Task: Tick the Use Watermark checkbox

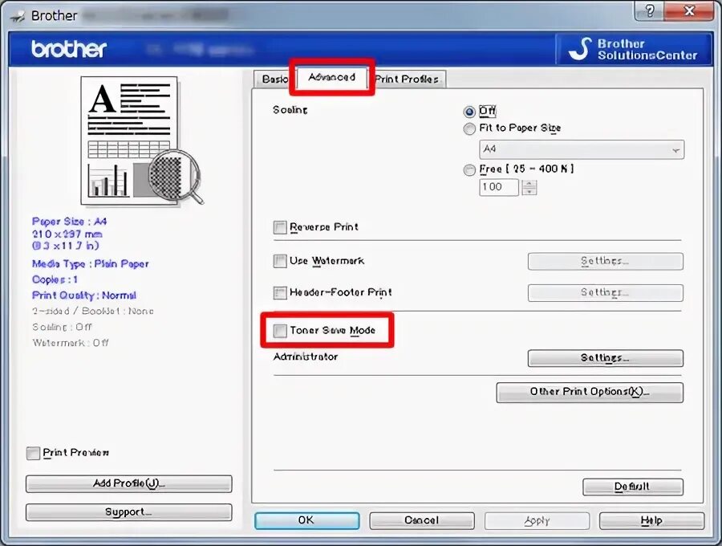Action: [280, 261]
